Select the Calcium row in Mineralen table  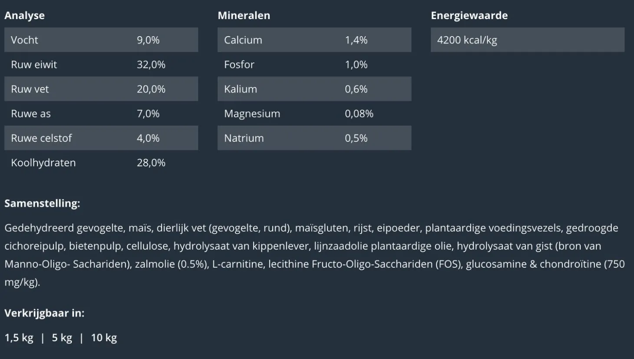(314, 40)
